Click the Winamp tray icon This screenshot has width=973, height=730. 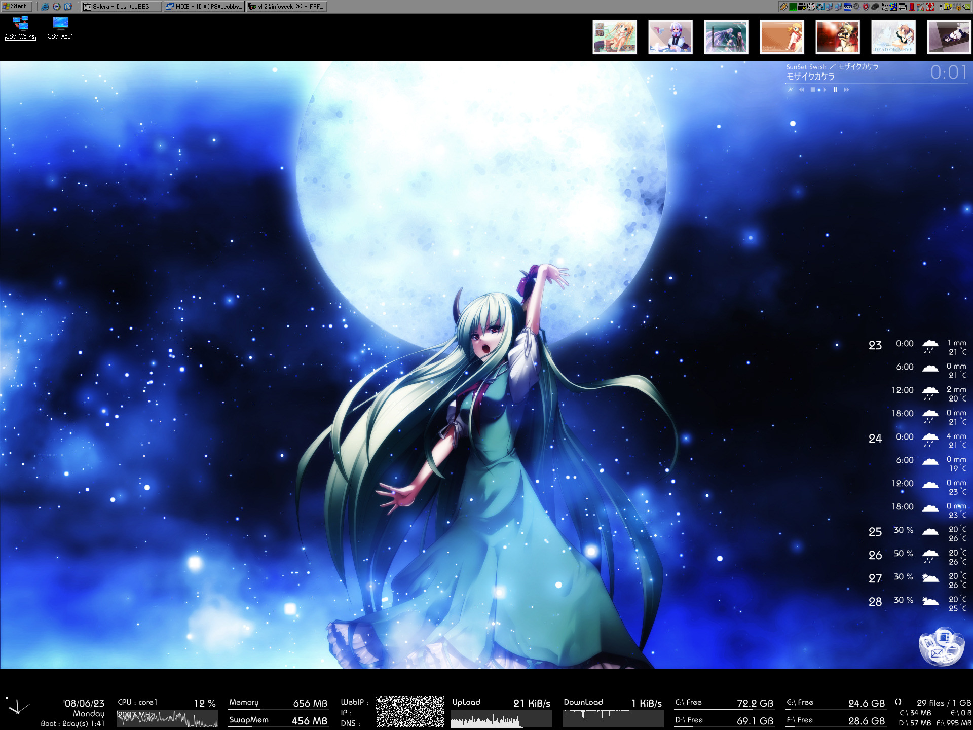click(x=784, y=7)
